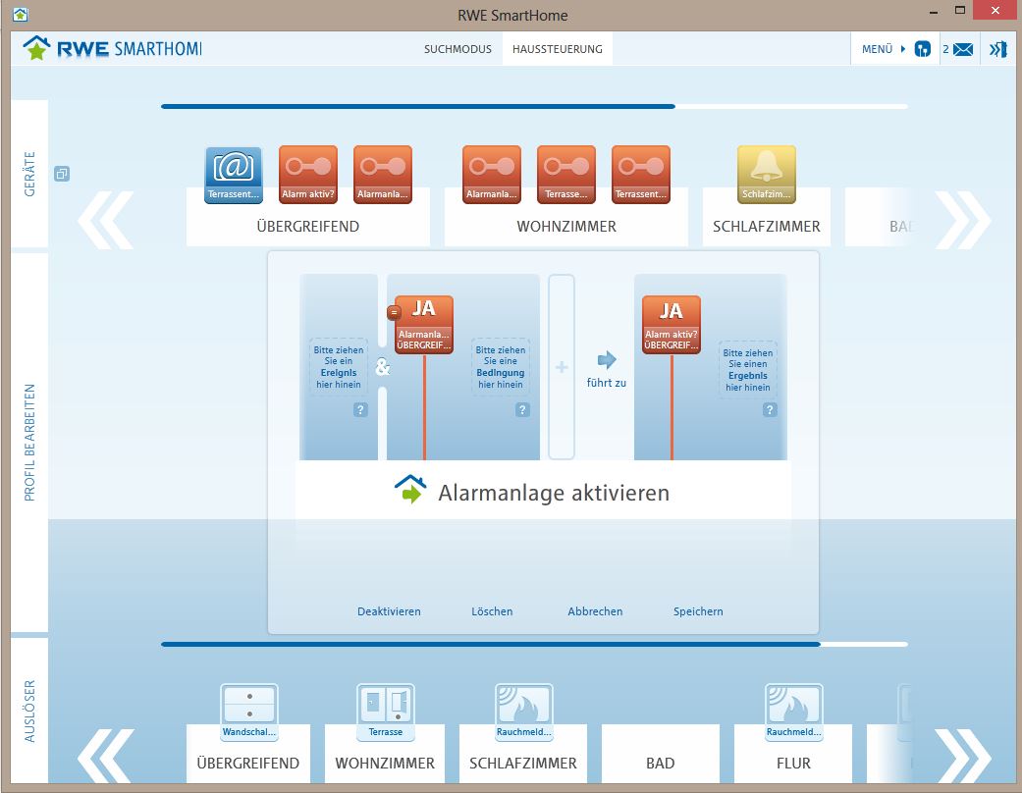Click the triggers carousel scroll bar

(534, 644)
